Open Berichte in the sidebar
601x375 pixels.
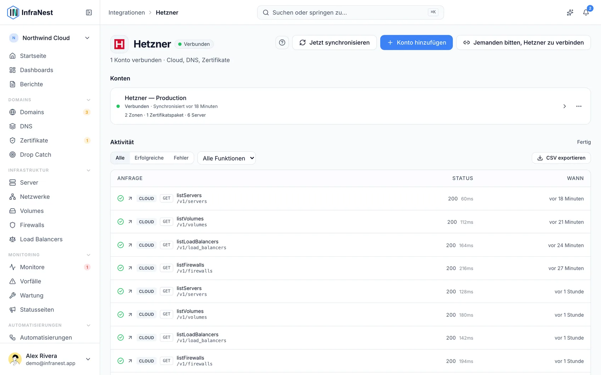tap(50, 84)
